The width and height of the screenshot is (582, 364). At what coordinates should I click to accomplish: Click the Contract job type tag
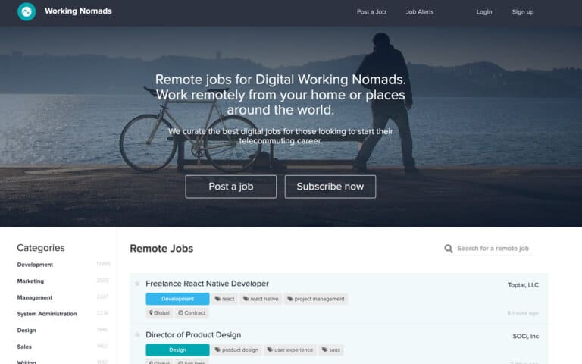pos(192,312)
